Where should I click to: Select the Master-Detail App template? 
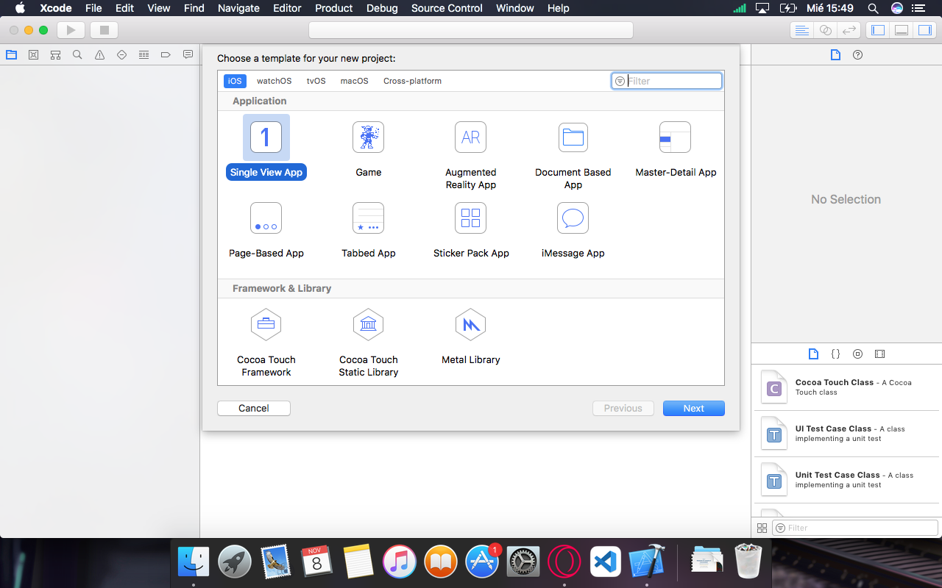click(675, 137)
